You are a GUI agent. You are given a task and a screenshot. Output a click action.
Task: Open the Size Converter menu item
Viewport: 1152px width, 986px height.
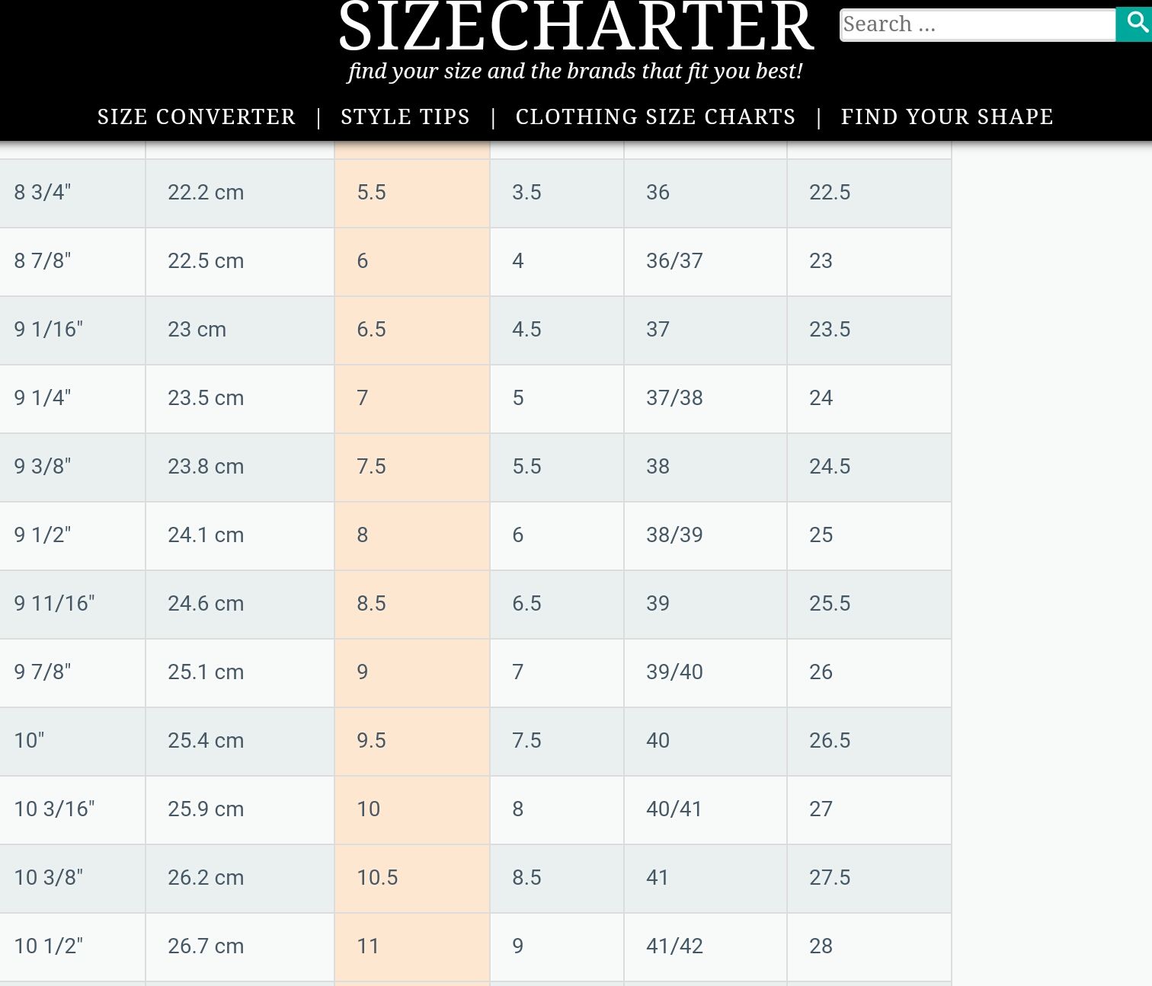click(197, 116)
